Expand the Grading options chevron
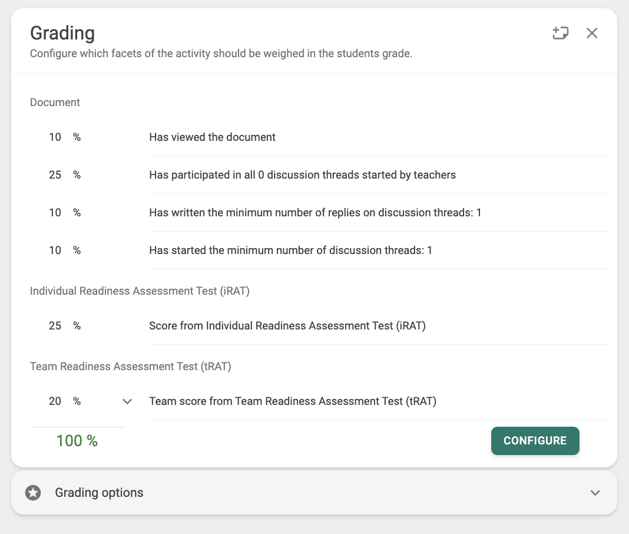The image size is (629, 534). 595,493
